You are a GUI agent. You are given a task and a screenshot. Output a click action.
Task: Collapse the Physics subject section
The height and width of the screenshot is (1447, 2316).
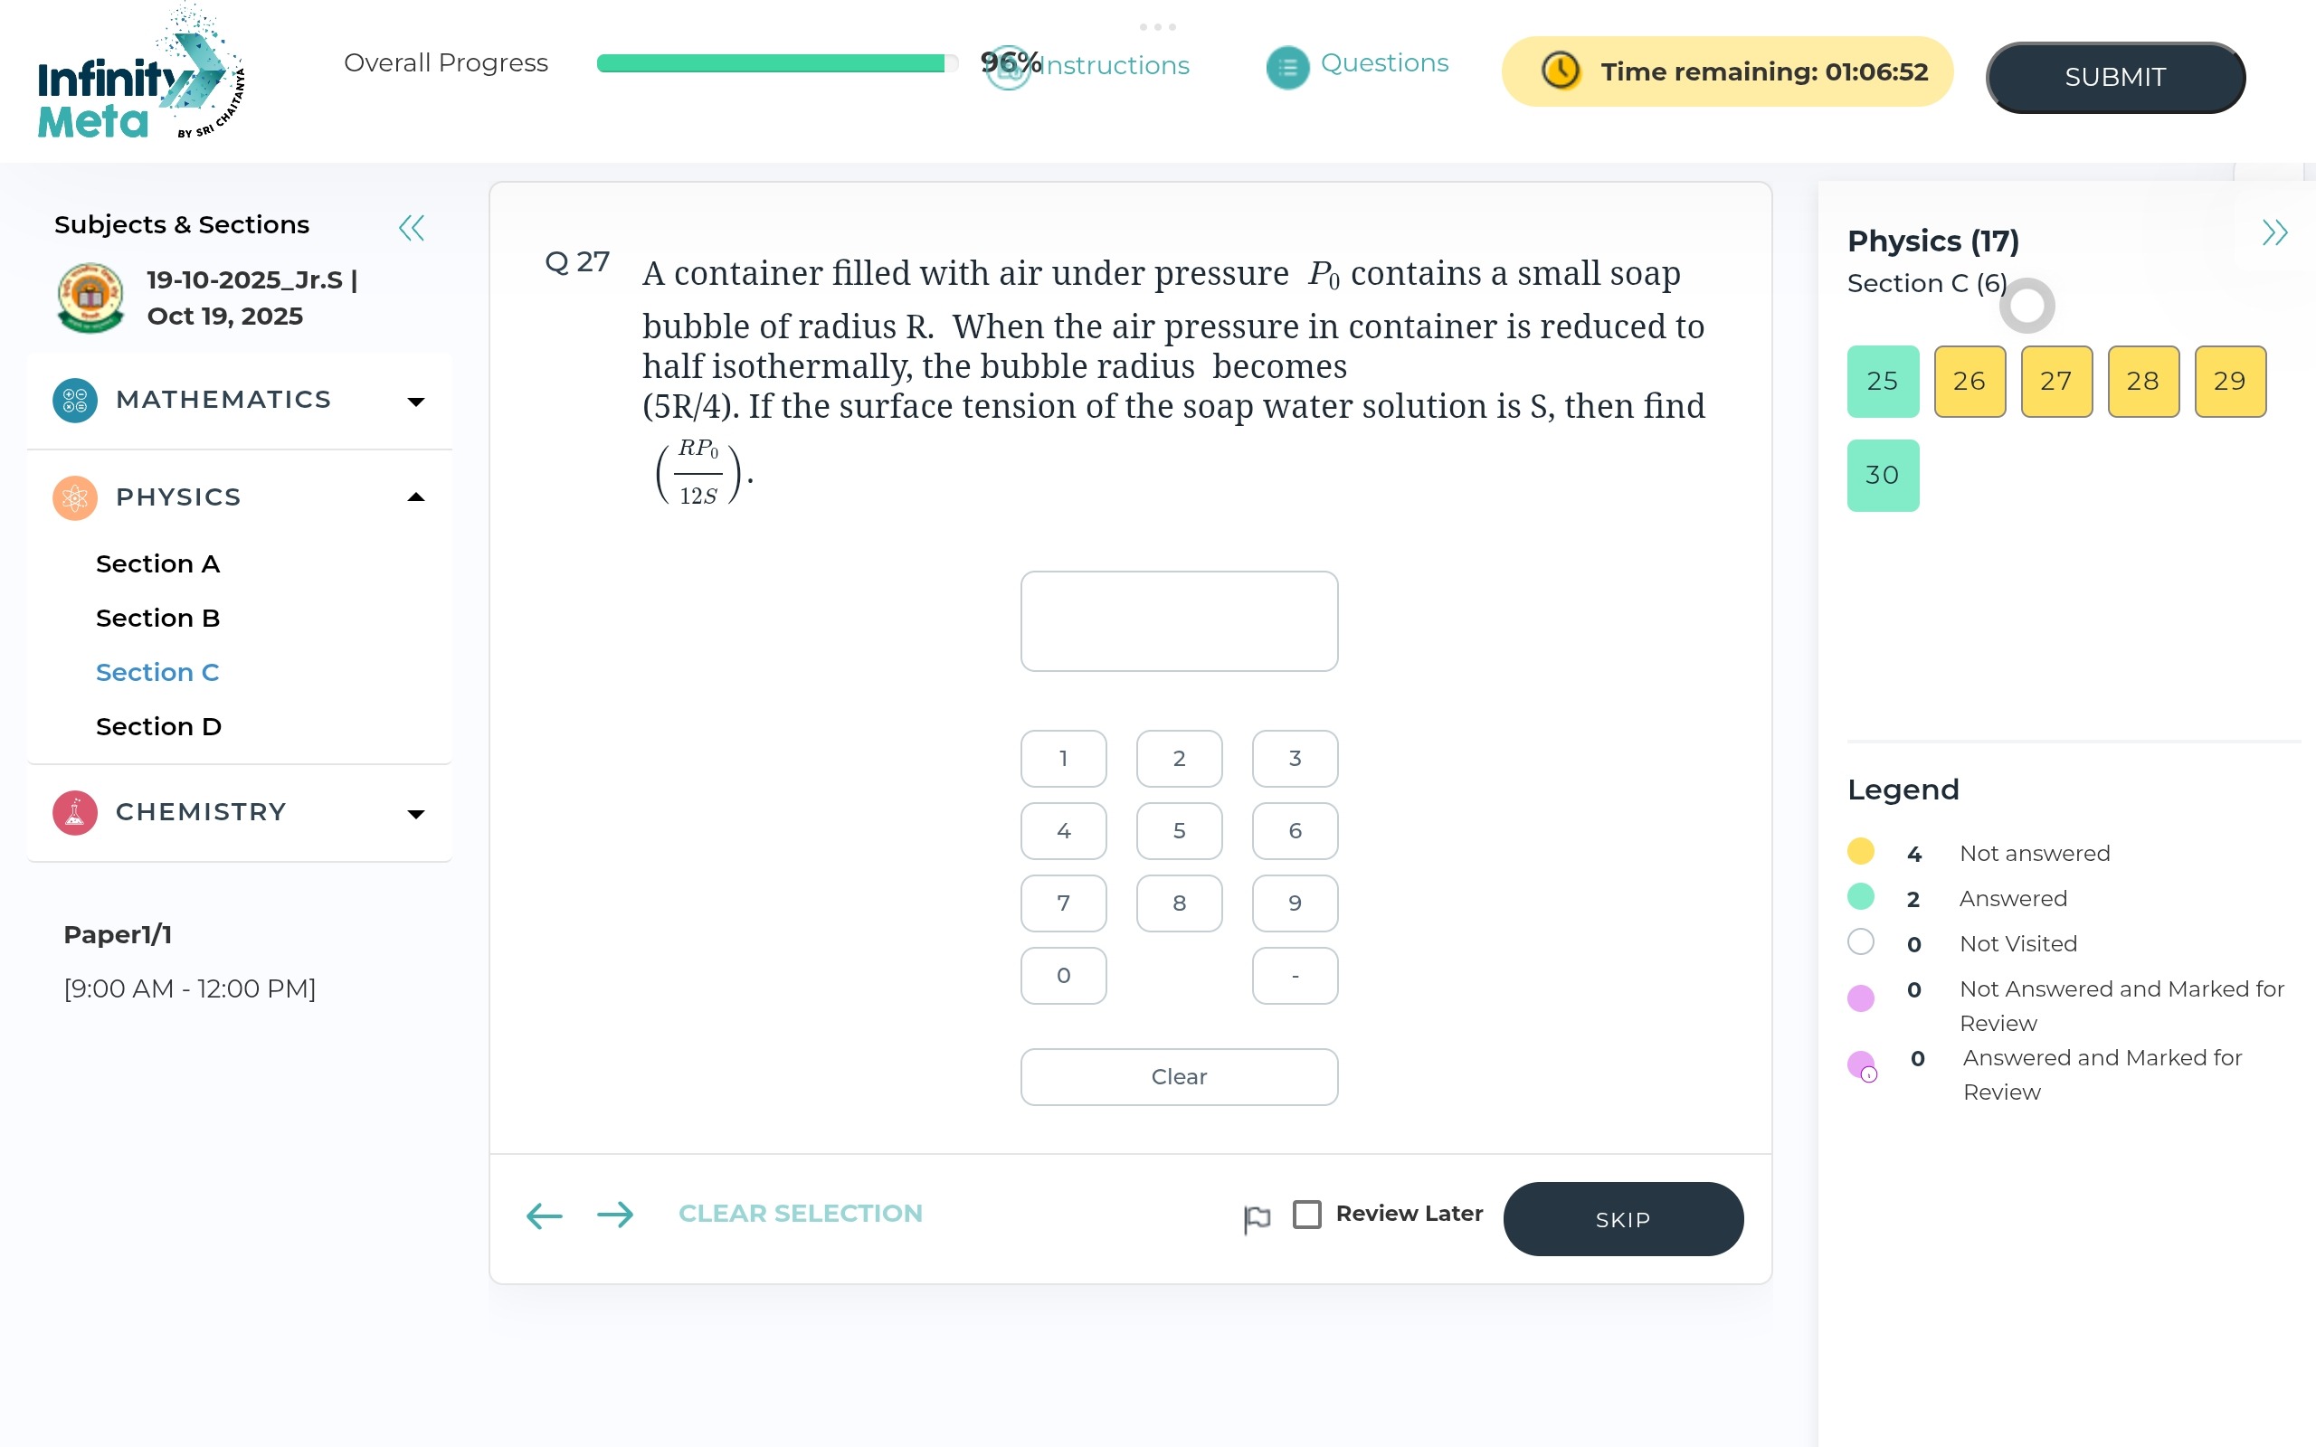[x=415, y=497]
